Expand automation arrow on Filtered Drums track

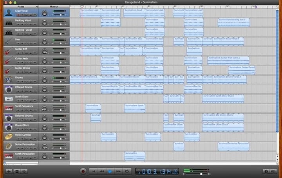pos(34,91)
